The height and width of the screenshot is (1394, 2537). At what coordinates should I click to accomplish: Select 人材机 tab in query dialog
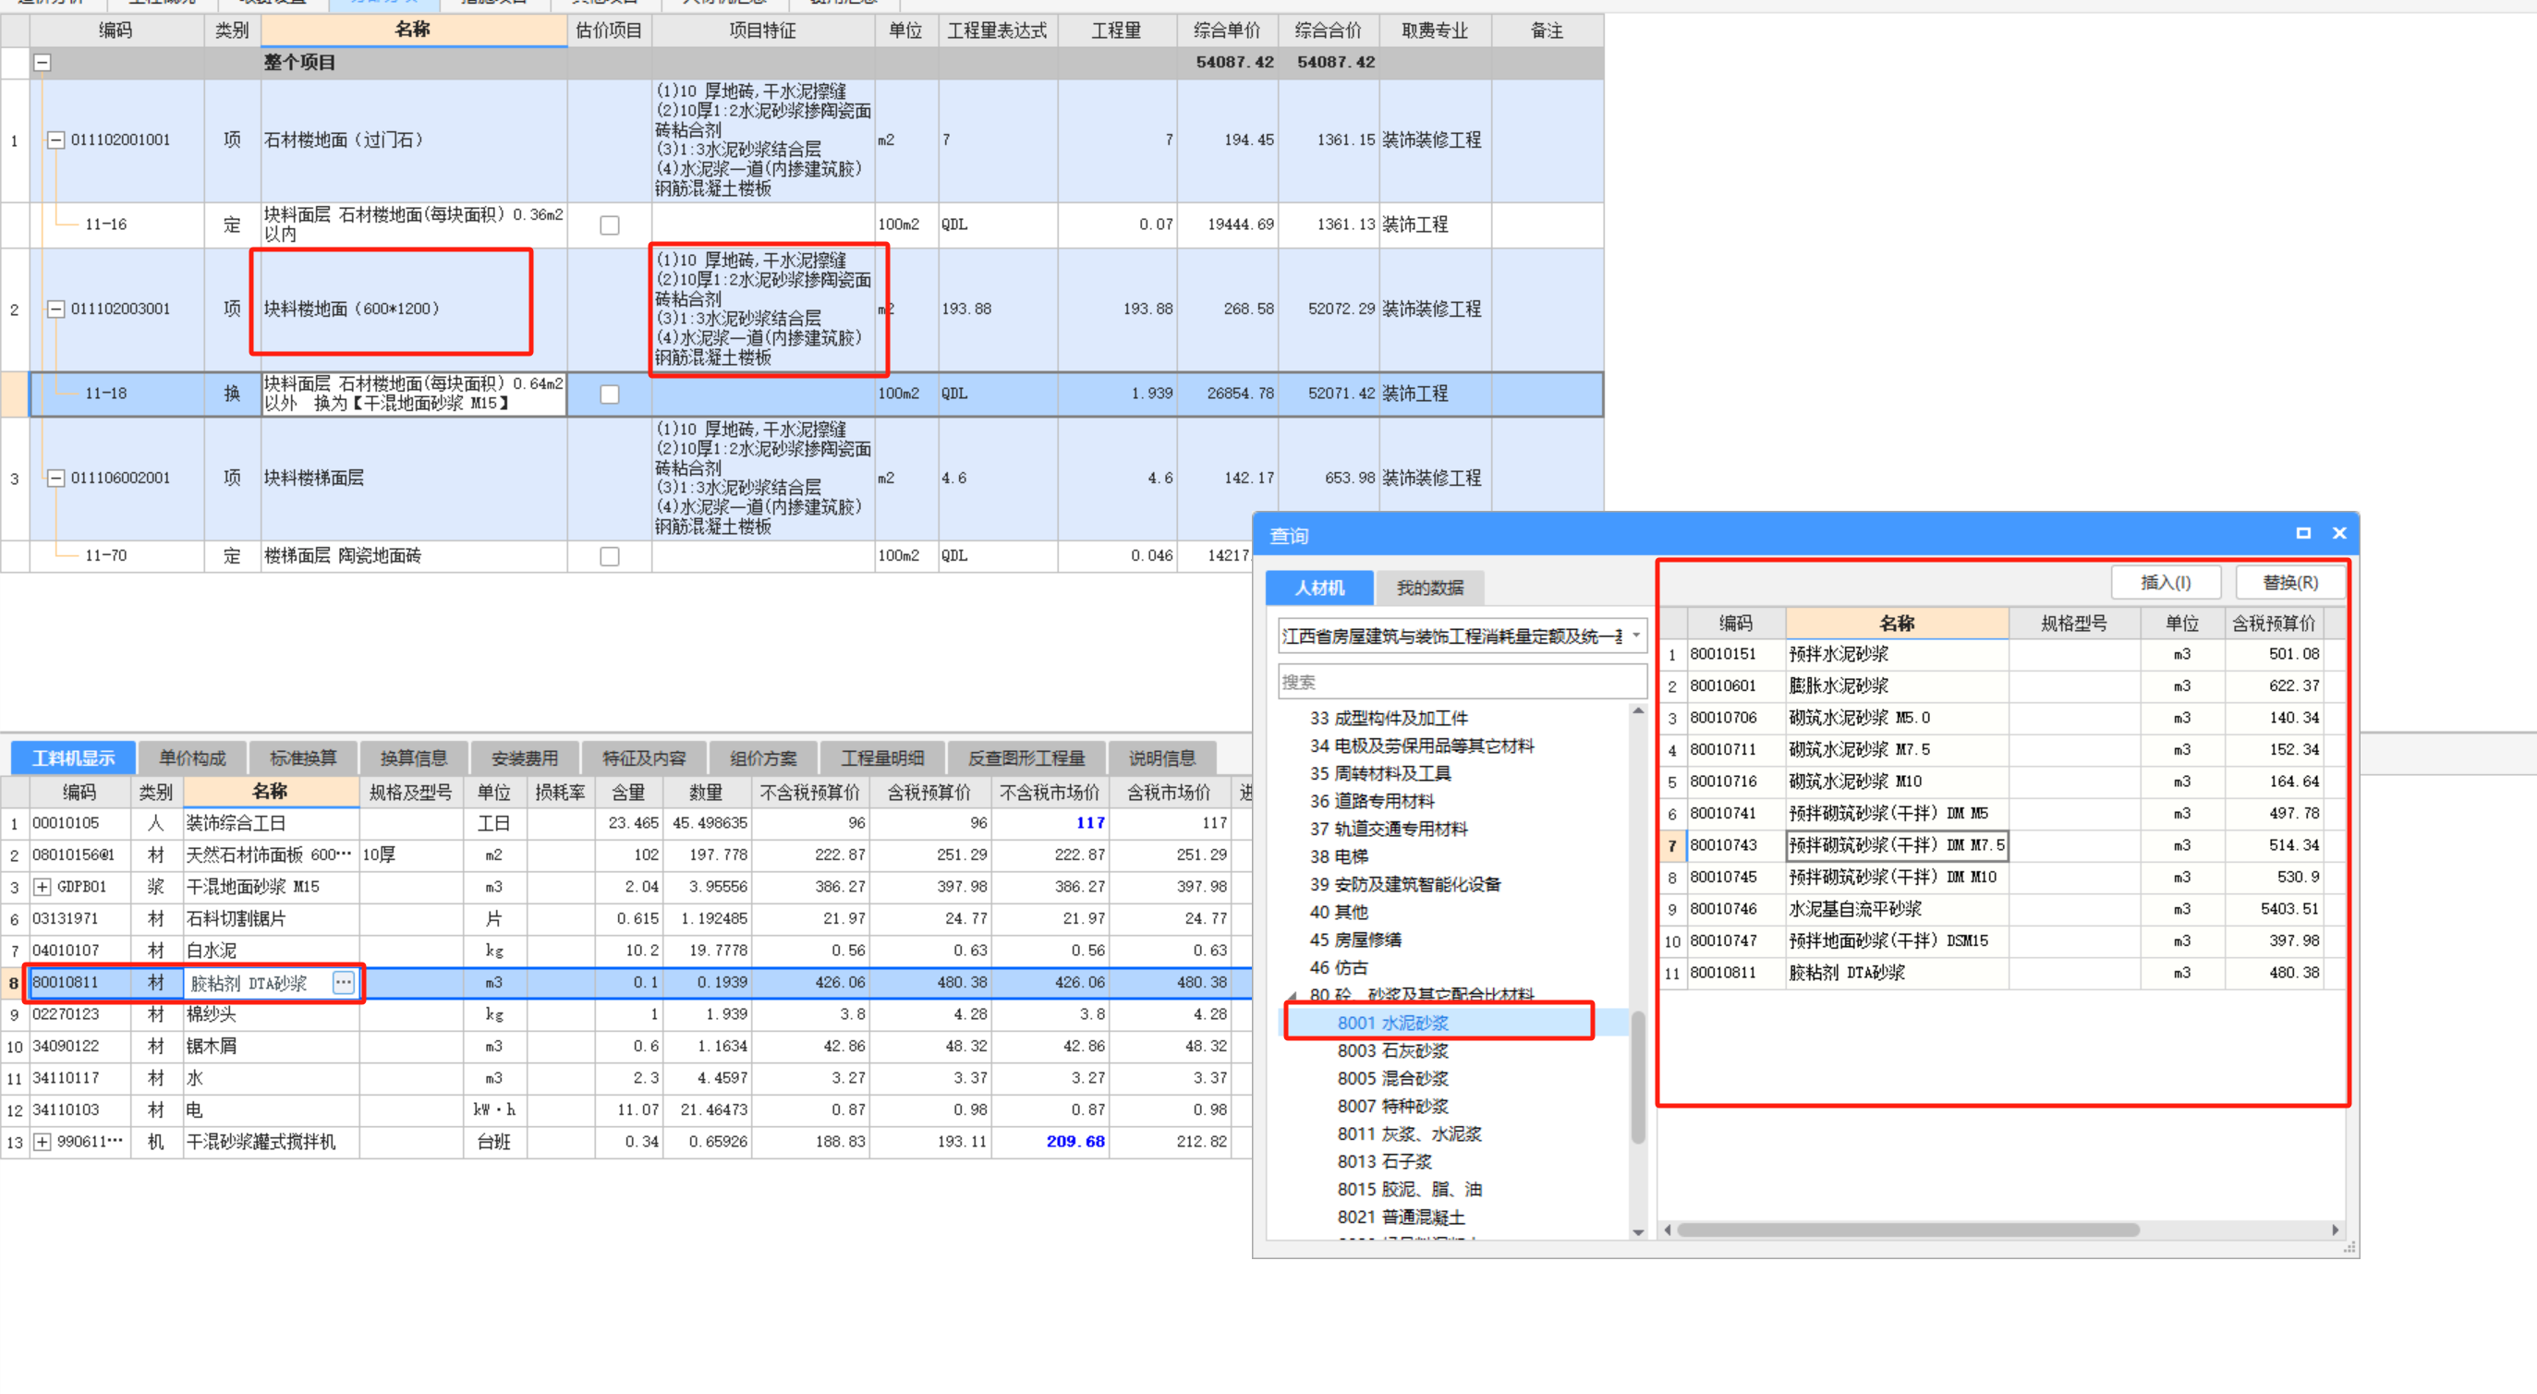click(1318, 588)
